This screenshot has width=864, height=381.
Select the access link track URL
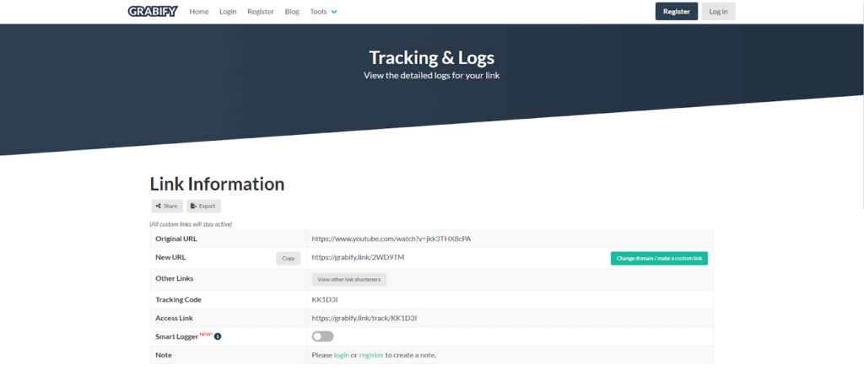pos(364,319)
